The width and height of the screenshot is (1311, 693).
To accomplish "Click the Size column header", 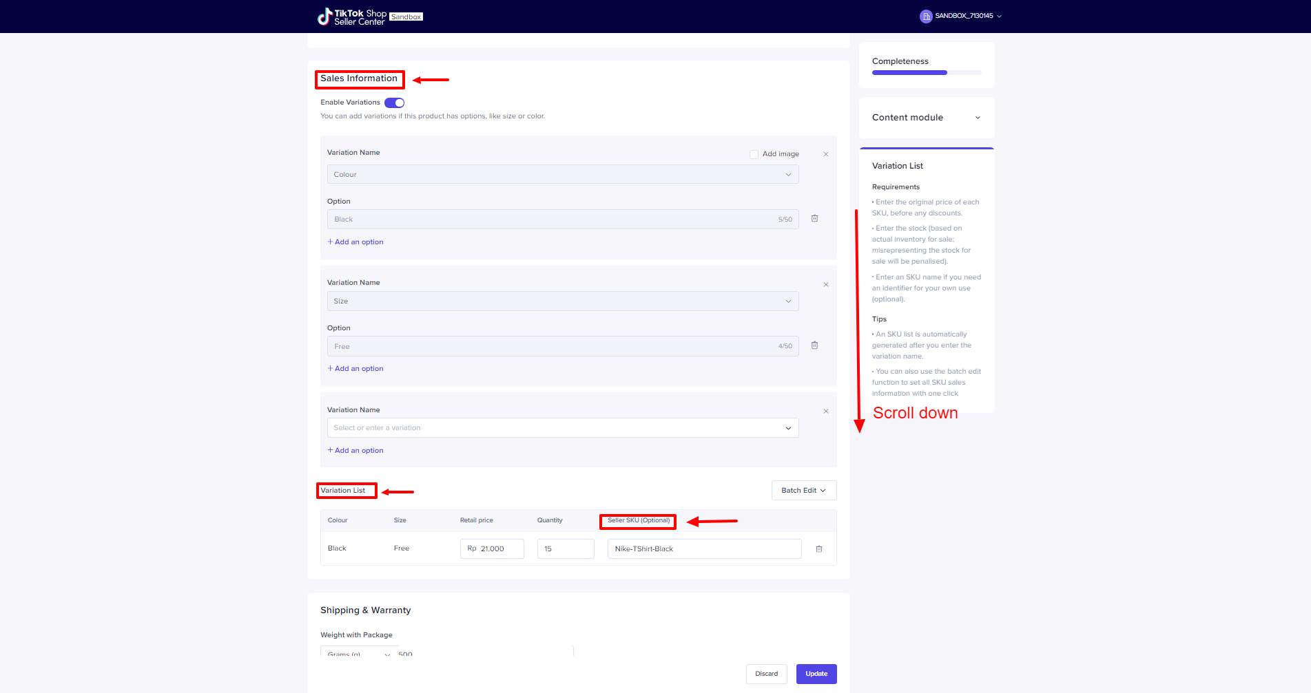I will [400, 520].
